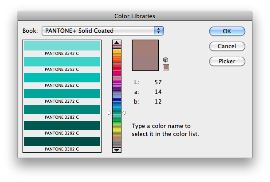Choose the PANTONE 3252 C color
The image size is (270, 182).
[x=62, y=62]
